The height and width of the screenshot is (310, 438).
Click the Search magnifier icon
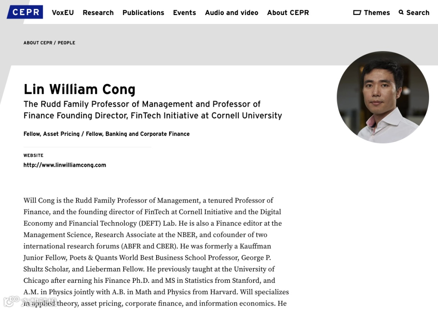tap(401, 12)
